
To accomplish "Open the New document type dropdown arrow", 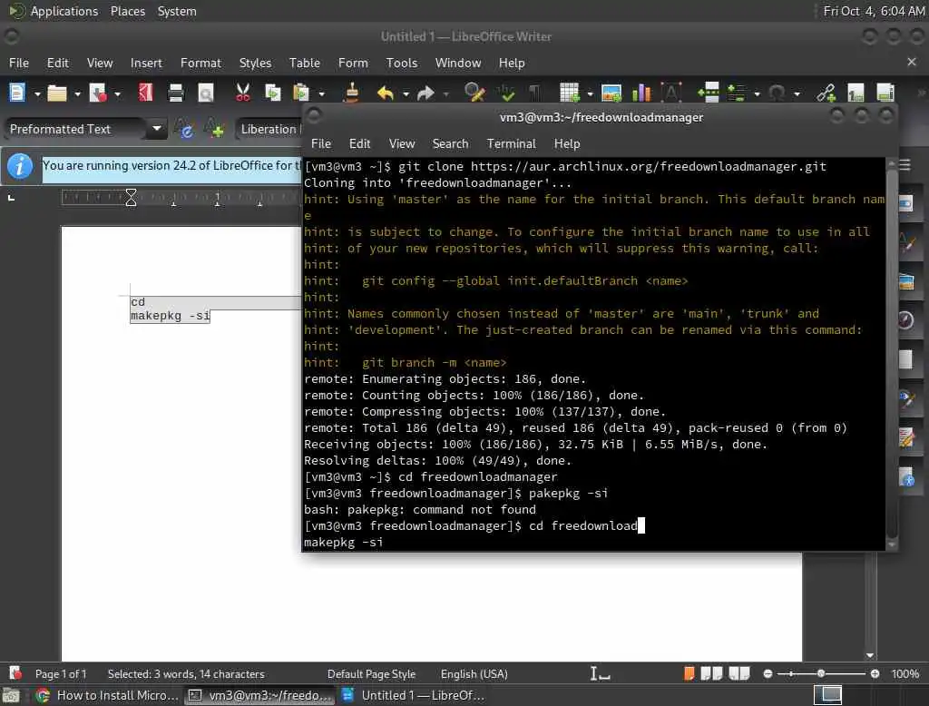I will [36, 93].
